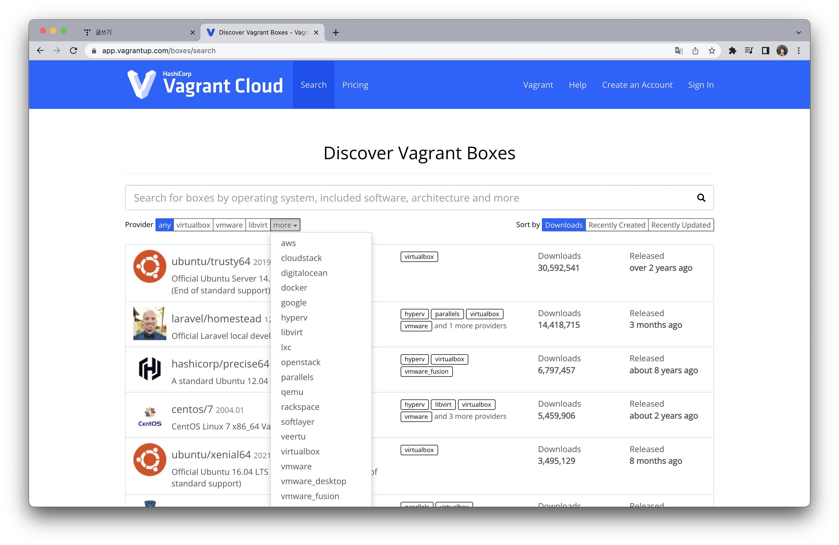839x545 pixels.
Task: Filter provider by vmware button
Action: (229, 225)
